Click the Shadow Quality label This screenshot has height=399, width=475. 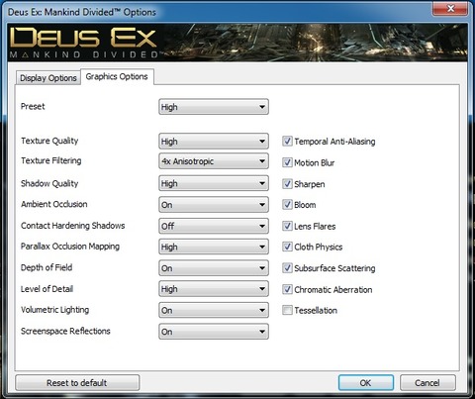49,183
